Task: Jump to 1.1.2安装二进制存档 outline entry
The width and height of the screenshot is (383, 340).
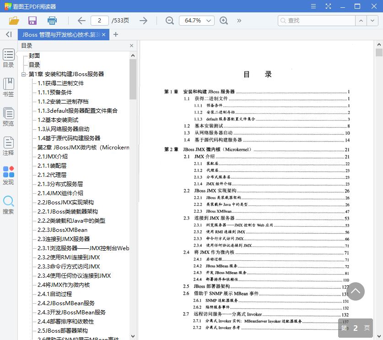Action: 63,102
